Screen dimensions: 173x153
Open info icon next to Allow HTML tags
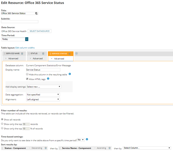(48, 79)
